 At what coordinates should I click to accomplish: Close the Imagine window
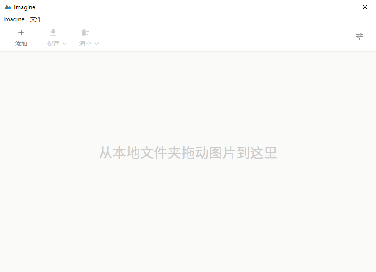[x=365, y=7]
